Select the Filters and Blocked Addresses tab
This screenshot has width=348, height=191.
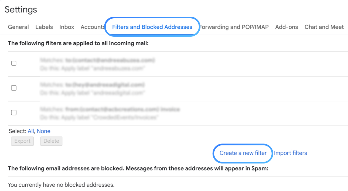tap(152, 27)
